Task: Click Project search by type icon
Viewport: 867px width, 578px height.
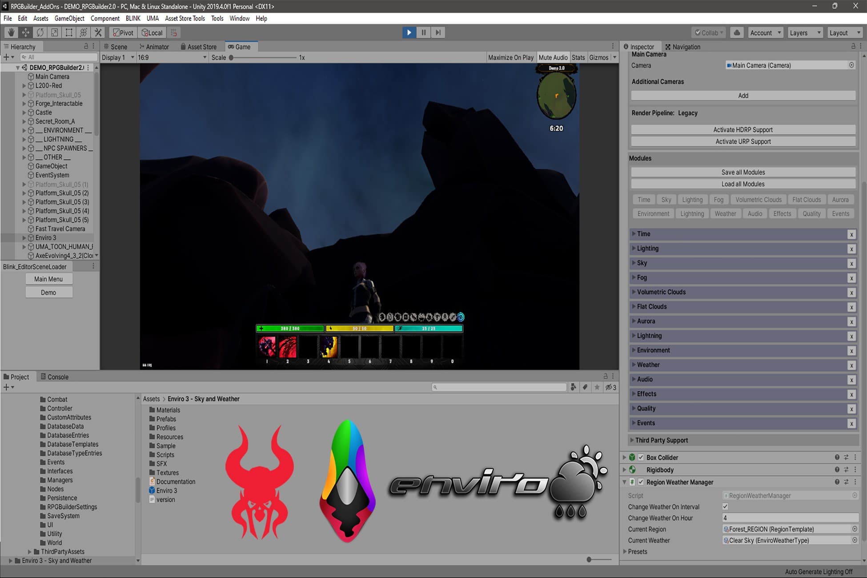Action: pos(574,387)
